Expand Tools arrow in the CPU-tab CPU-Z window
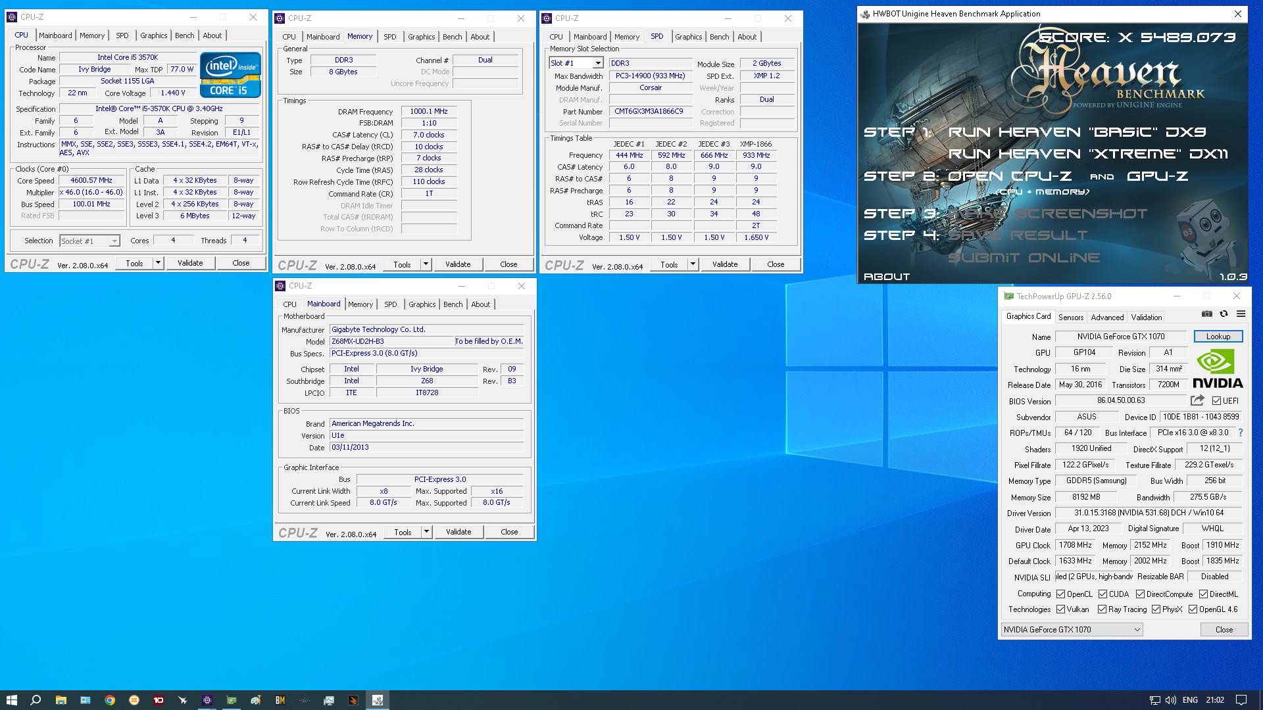 pos(158,263)
